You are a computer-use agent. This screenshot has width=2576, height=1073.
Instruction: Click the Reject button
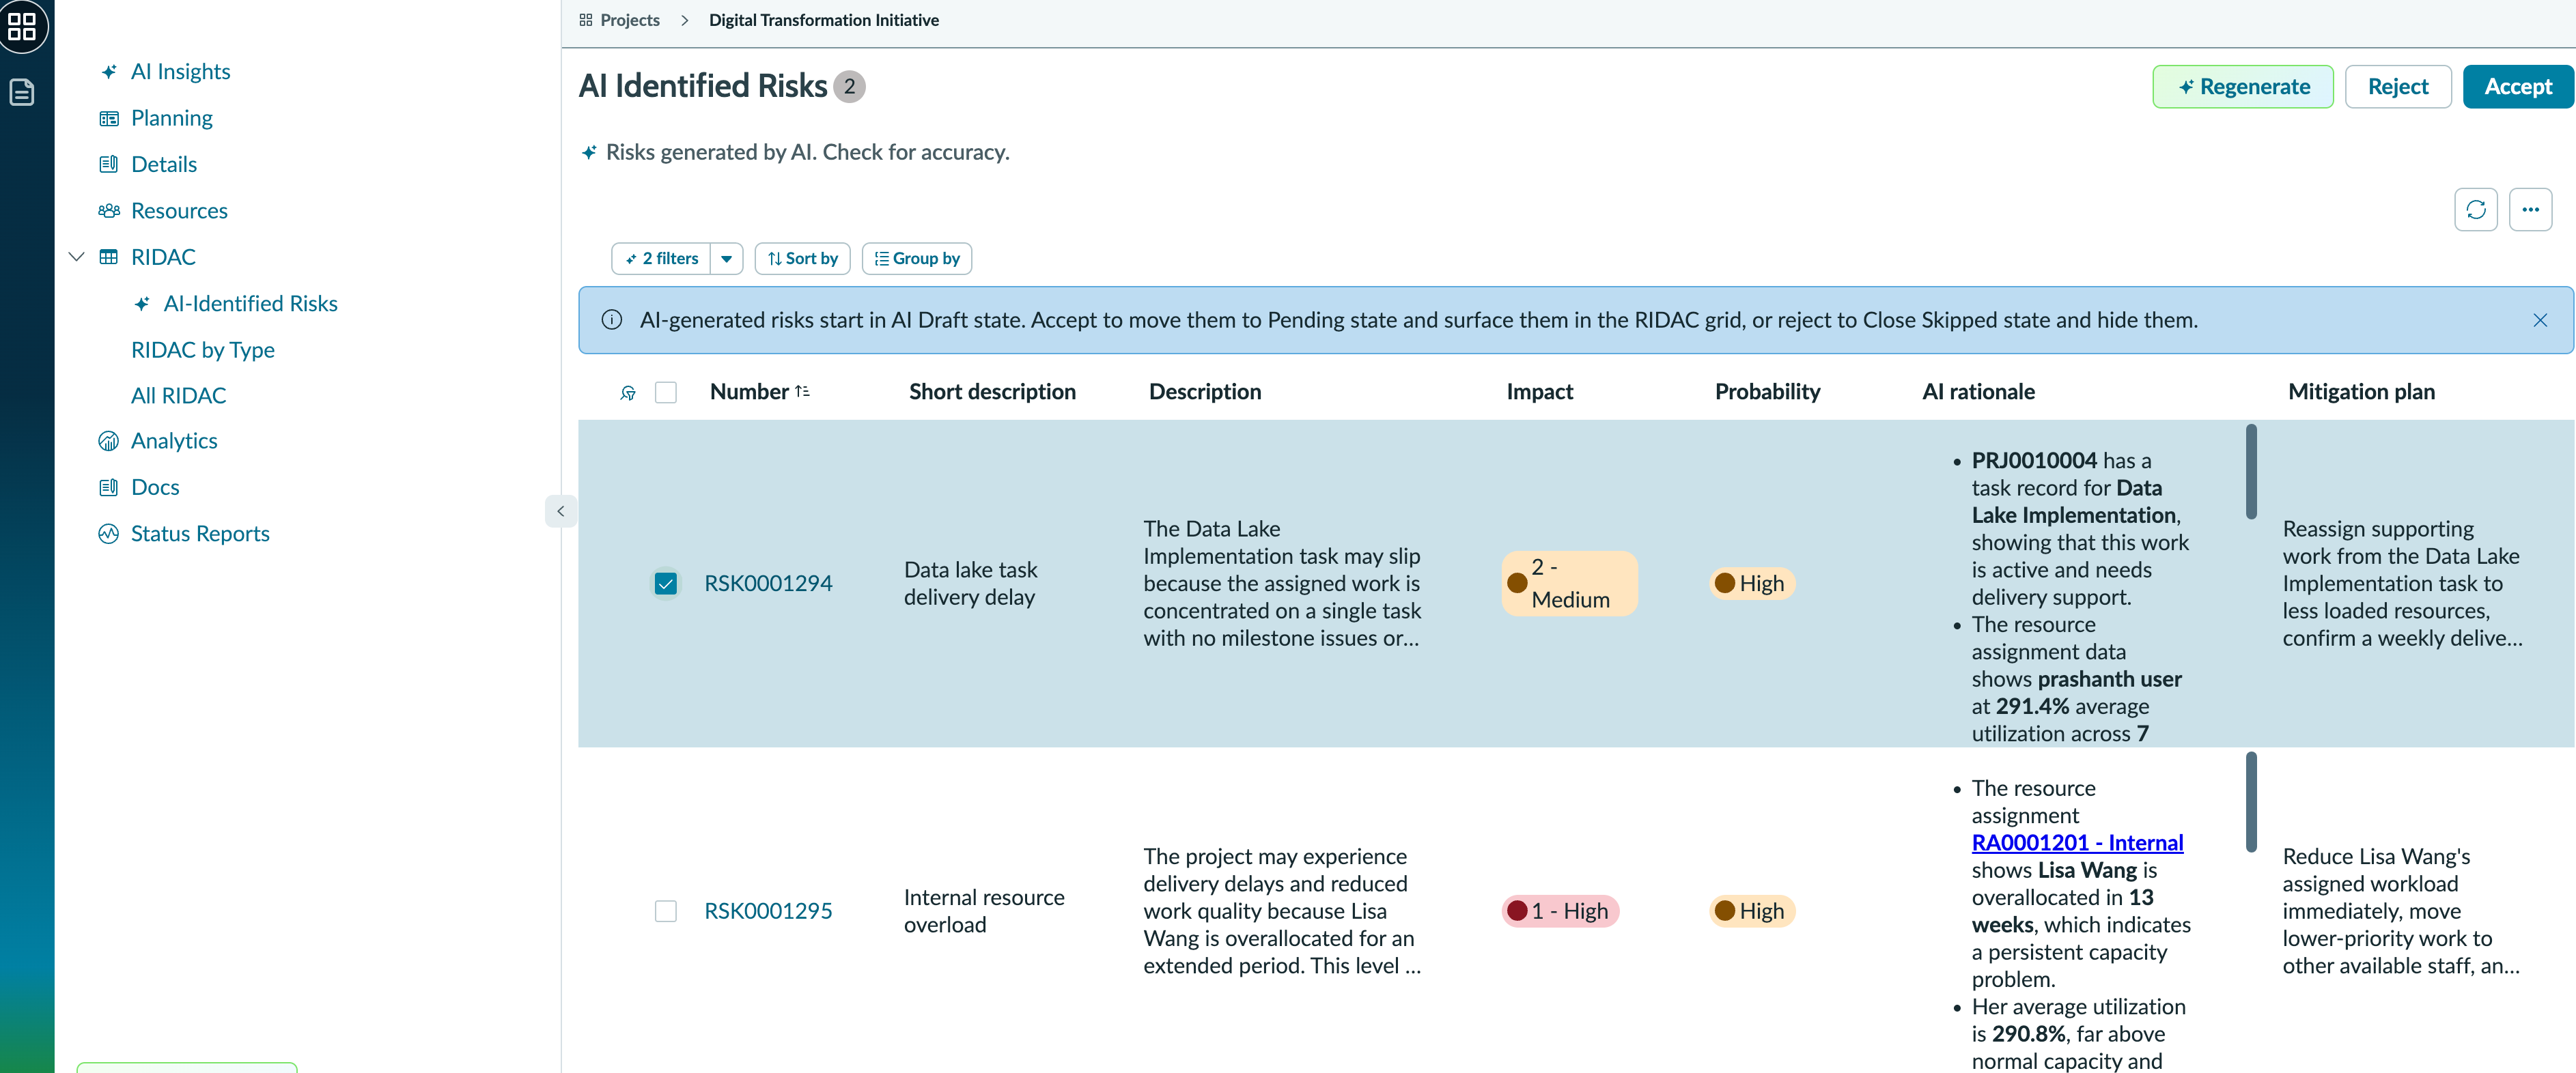[2398, 87]
